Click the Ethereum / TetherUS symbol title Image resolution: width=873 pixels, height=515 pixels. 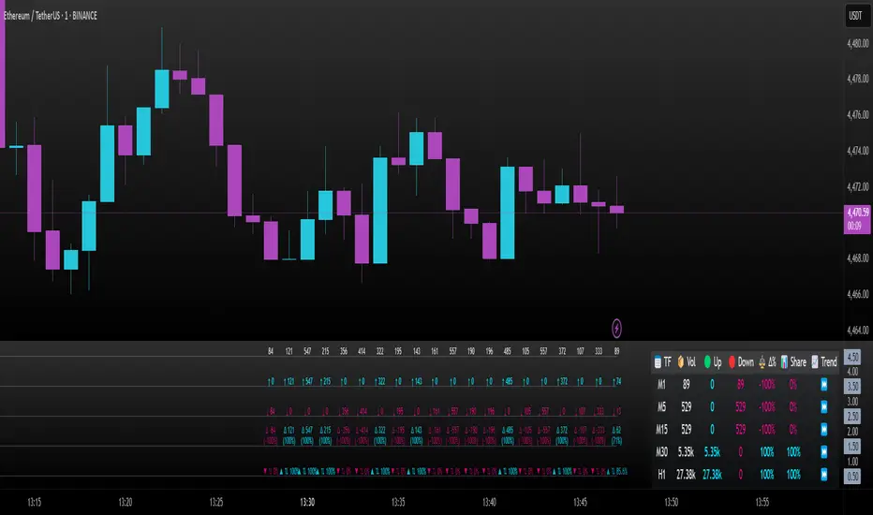47,16
